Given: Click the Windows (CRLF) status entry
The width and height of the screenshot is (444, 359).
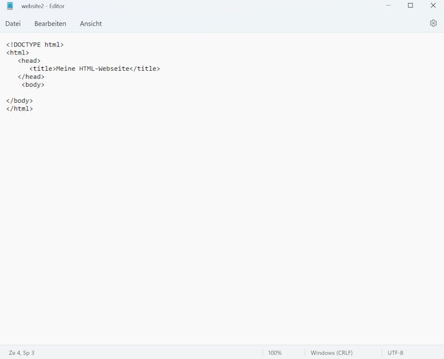Looking at the screenshot, I should [x=332, y=353].
